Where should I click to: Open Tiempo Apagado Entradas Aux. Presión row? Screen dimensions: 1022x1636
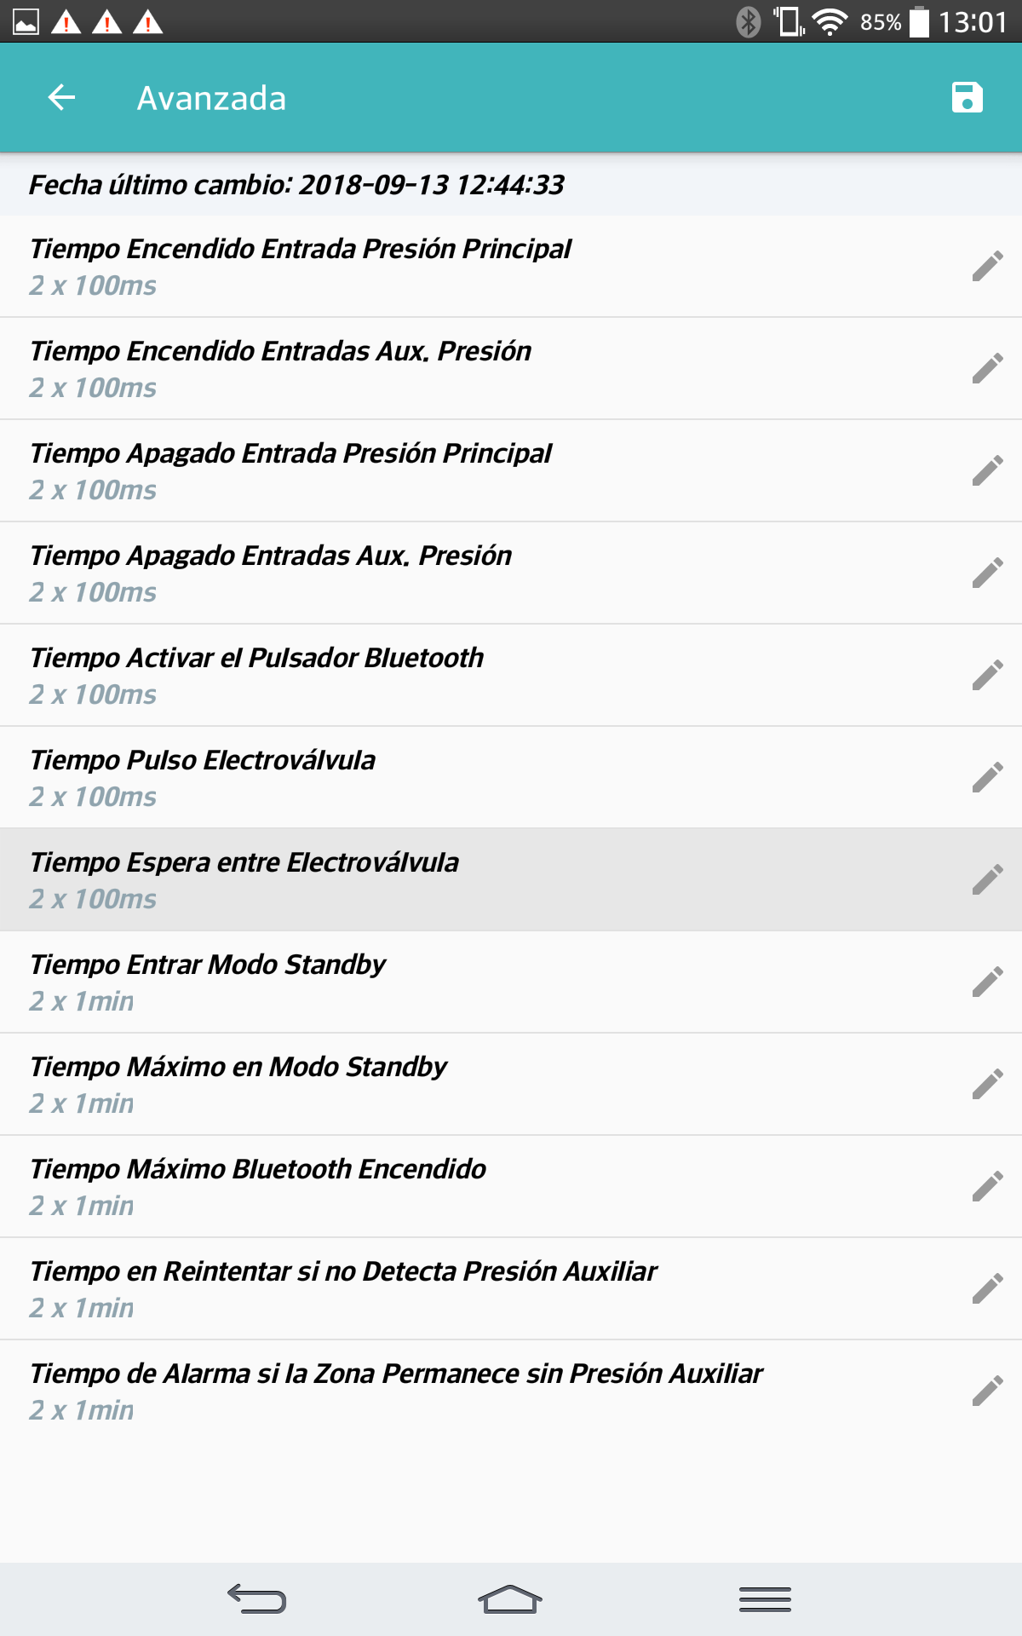pyautogui.click(x=426, y=573)
